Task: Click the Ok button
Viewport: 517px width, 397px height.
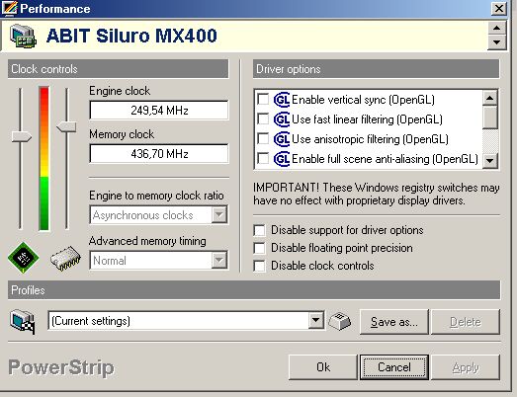Action: point(323,367)
